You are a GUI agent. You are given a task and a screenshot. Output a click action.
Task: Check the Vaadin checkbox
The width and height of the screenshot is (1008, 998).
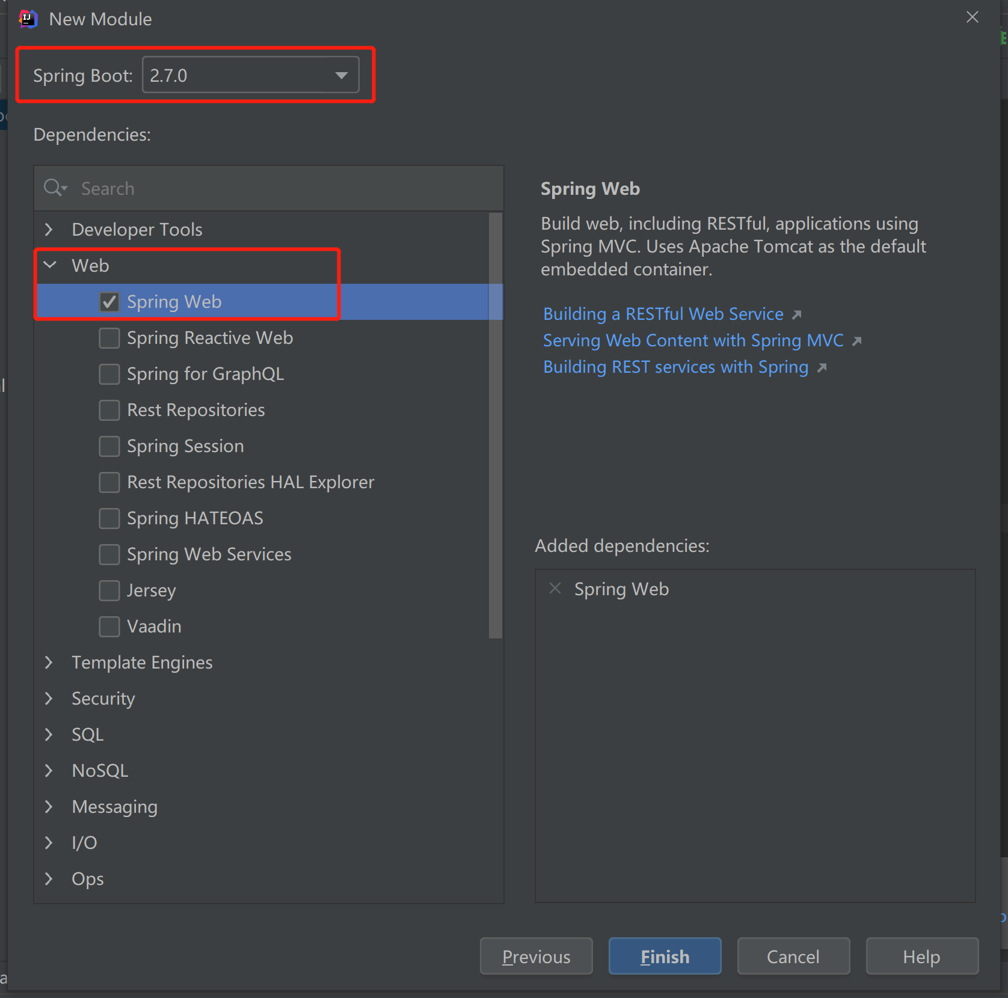(x=109, y=626)
